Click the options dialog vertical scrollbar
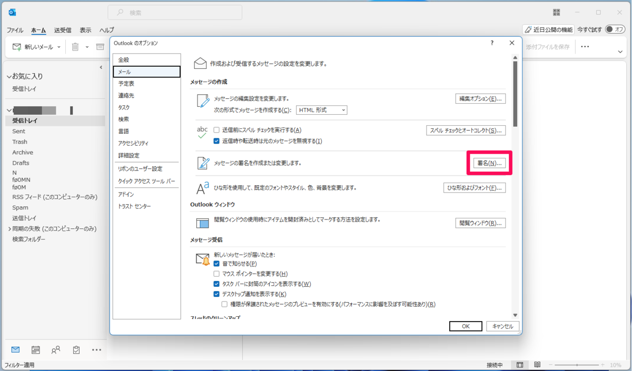This screenshot has height=371, width=632. 515,94
